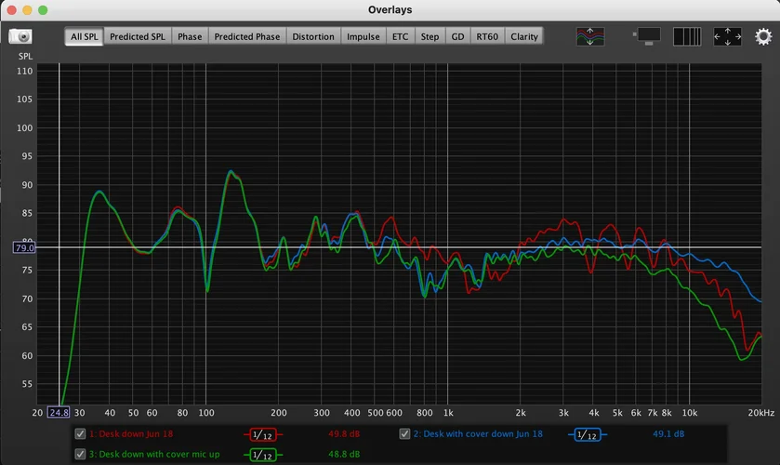The image size is (780, 465).
Task: Switch to the Predicted SPL tab
Action: tap(137, 37)
